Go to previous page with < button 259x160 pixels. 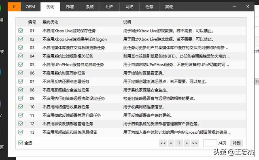pyautogui.click(x=171, y=143)
